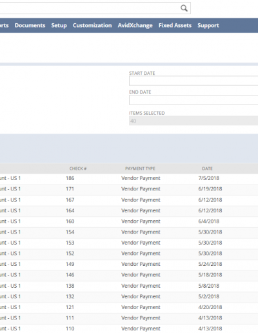258x333 pixels.
Task: Open the Setup menu
Action: [59, 25]
